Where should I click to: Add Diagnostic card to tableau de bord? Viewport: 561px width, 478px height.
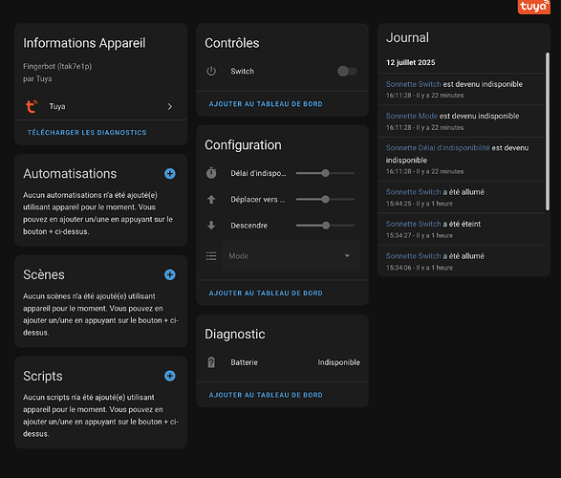(266, 395)
